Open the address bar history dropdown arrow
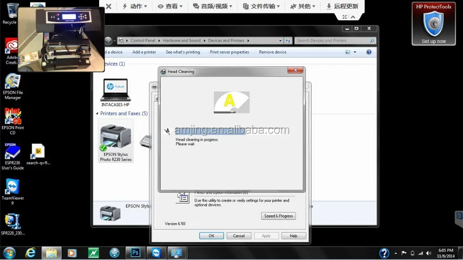This screenshot has width=463, height=260. 280,41
